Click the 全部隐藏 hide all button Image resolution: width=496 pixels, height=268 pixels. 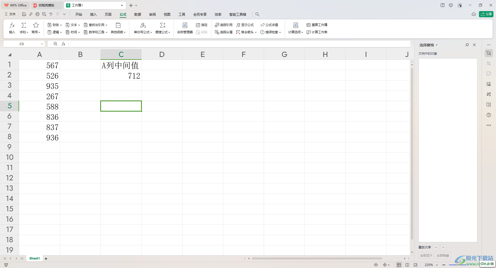pyautogui.click(x=443, y=255)
